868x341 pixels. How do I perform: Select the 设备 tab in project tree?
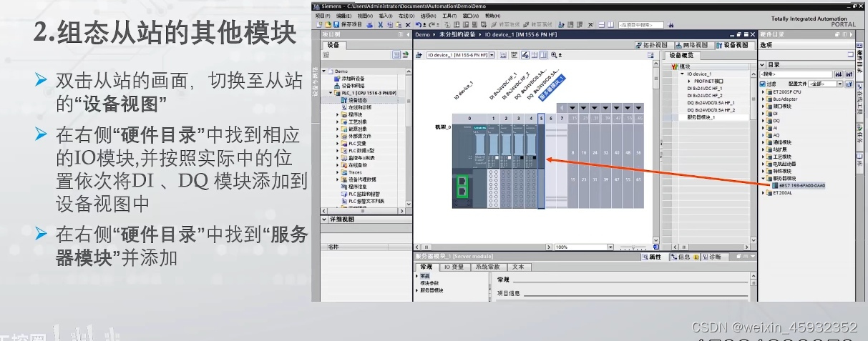click(x=333, y=45)
